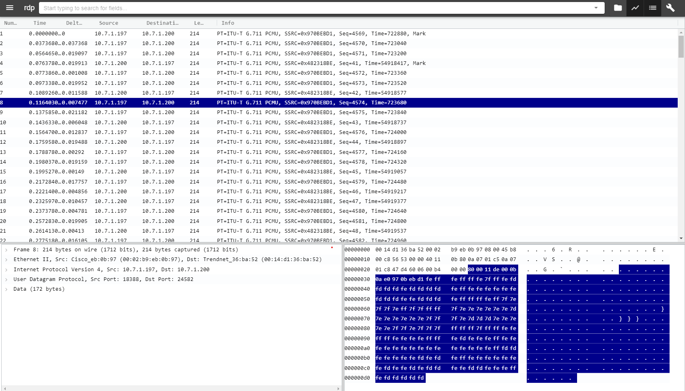
Task: Select packet 12 with Seq=44
Action: pyautogui.click(x=339, y=142)
